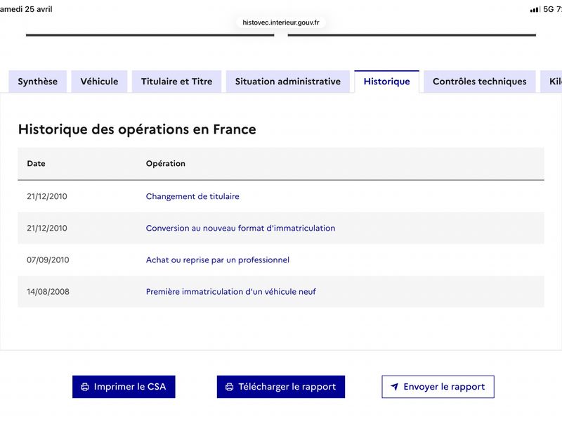Click printer icon on Imprimer le CSA
Image resolution: width=562 pixels, height=422 pixels.
click(85, 387)
